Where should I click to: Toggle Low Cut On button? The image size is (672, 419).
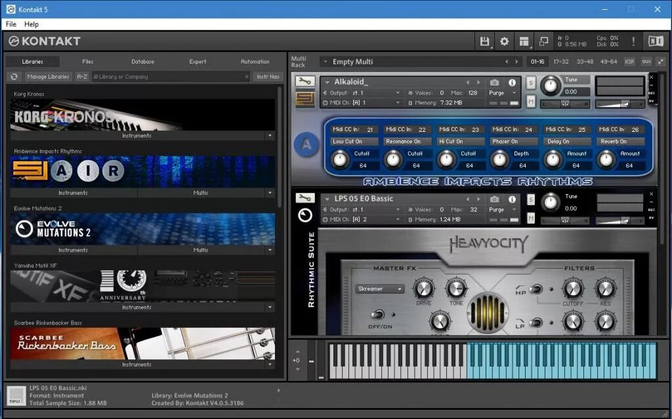pos(354,142)
